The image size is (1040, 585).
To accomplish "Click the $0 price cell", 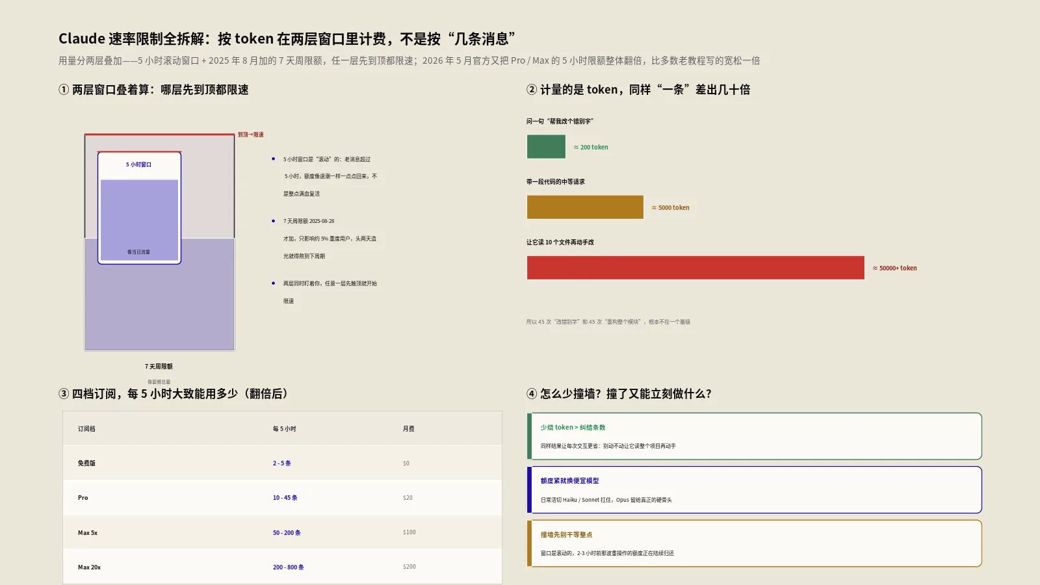I will point(406,463).
